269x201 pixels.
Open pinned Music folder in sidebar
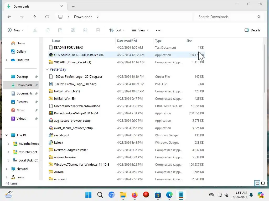pos(20,110)
